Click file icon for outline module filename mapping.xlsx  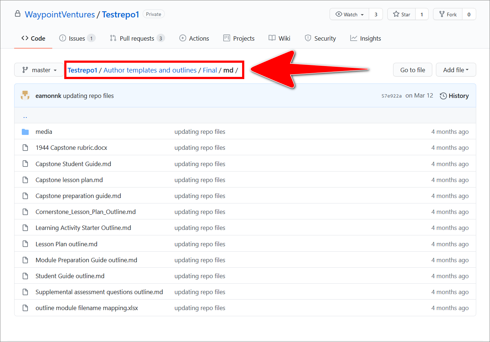click(25, 308)
